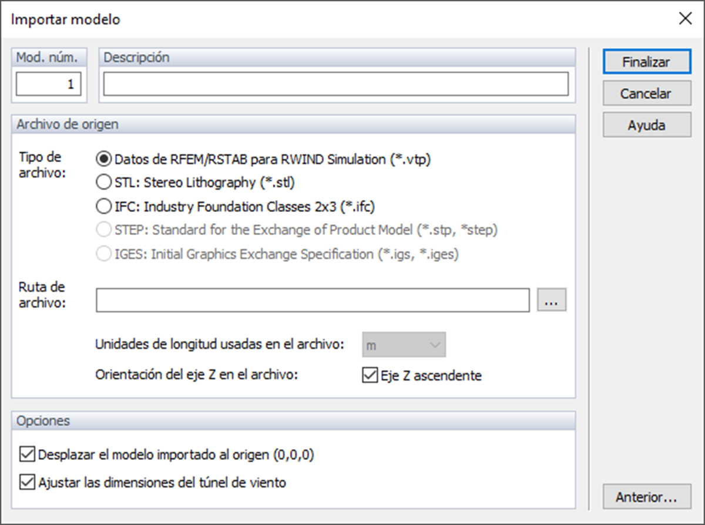Select IGES file type radio button
Viewport: 705px width, 525px height.
[103, 254]
